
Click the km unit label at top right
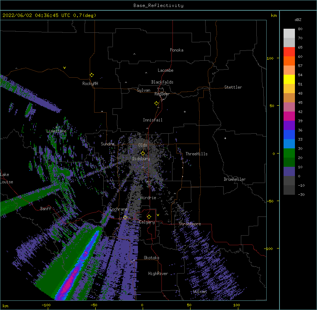[274, 15]
